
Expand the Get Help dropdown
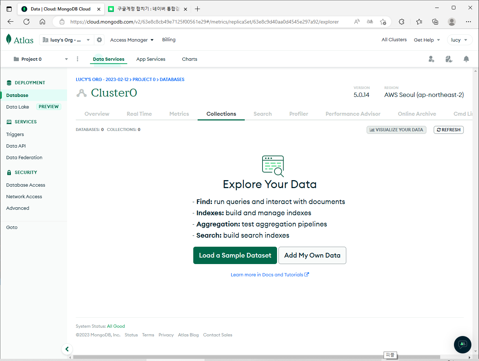427,40
